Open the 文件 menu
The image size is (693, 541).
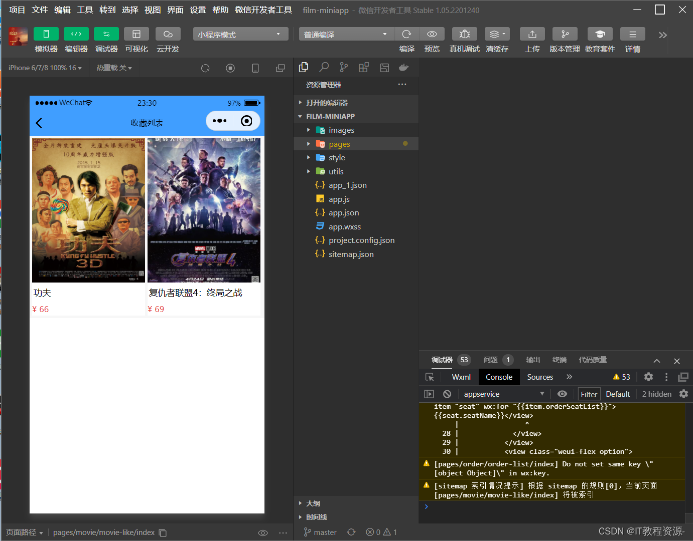40,10
